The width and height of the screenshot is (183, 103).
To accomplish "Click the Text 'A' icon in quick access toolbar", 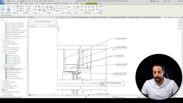I will click(37, 1).
